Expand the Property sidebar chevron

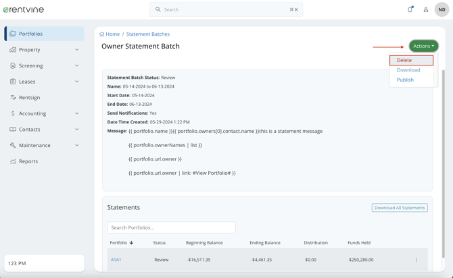pyautogui.click(x=77, y=50)
